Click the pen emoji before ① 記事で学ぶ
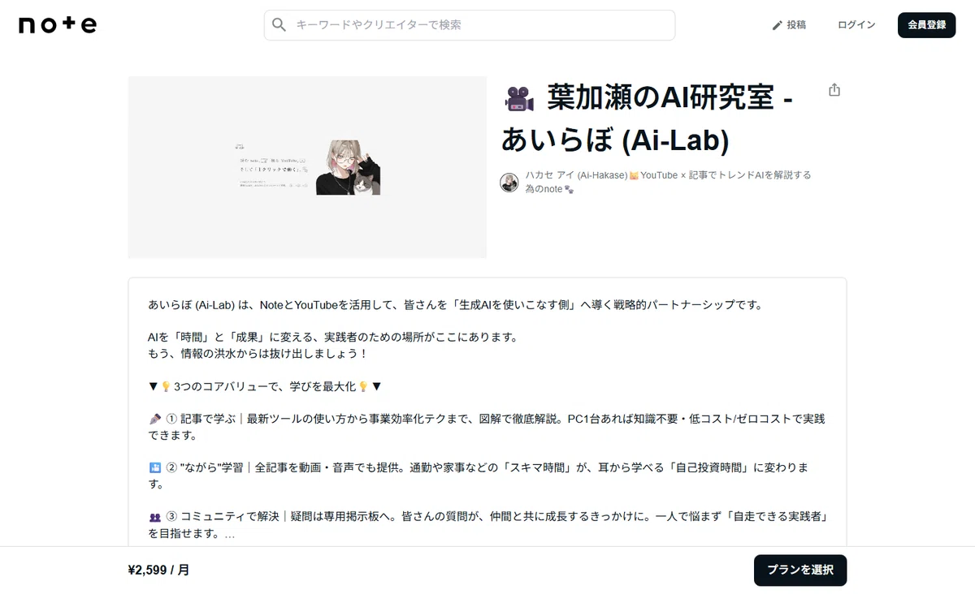The height and width of the screenshot is (594, 975). 155,420
